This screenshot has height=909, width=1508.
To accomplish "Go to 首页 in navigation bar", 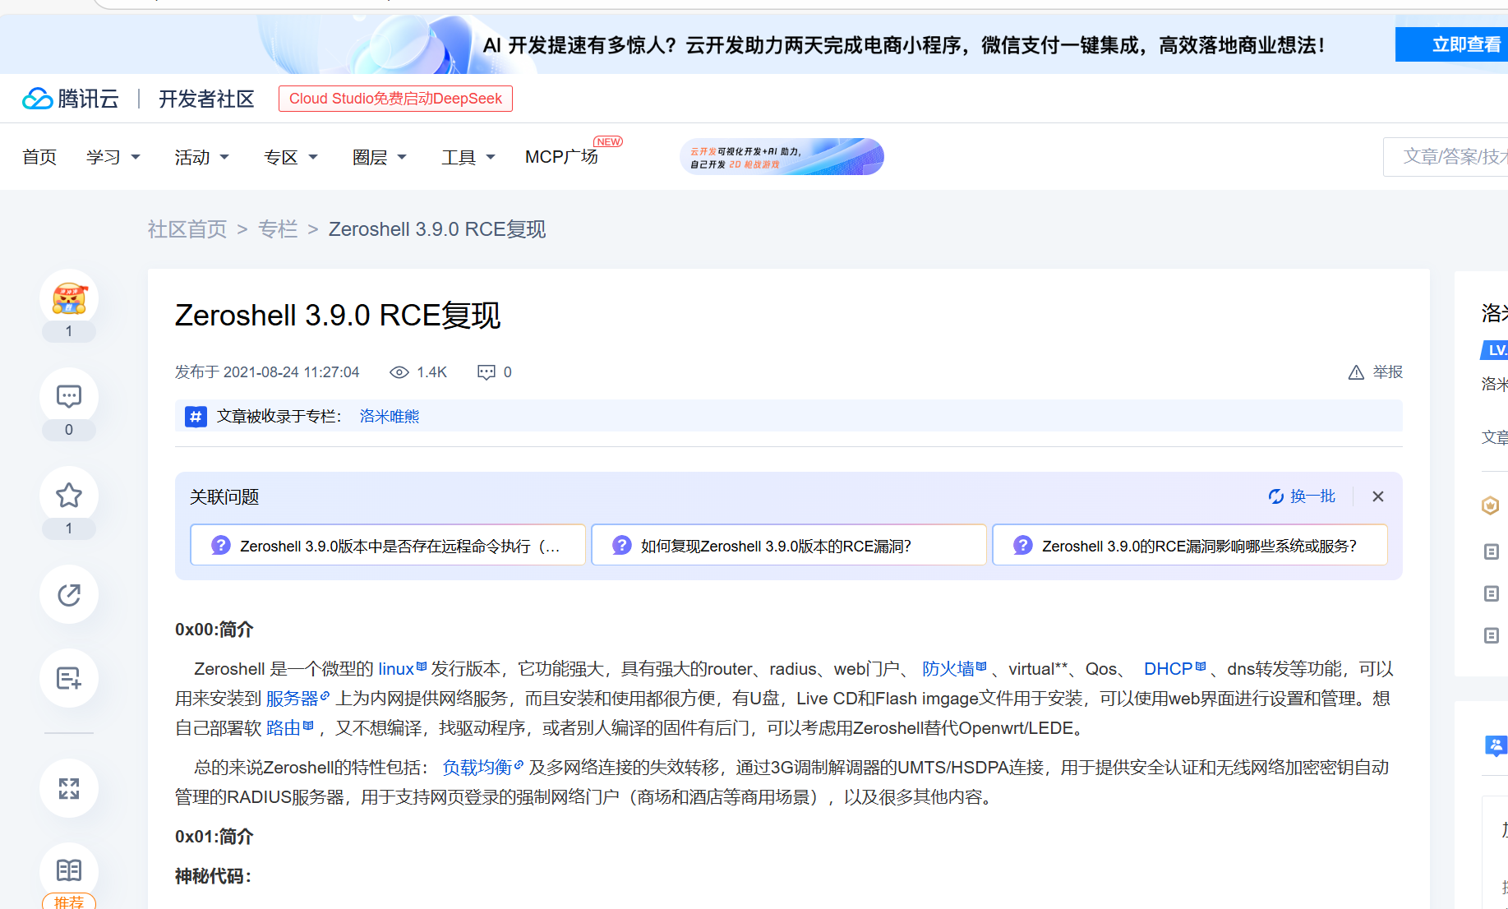I will point(39,157).
